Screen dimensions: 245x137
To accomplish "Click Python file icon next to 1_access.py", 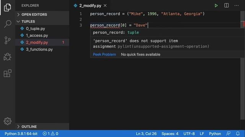I will [22, 35].
